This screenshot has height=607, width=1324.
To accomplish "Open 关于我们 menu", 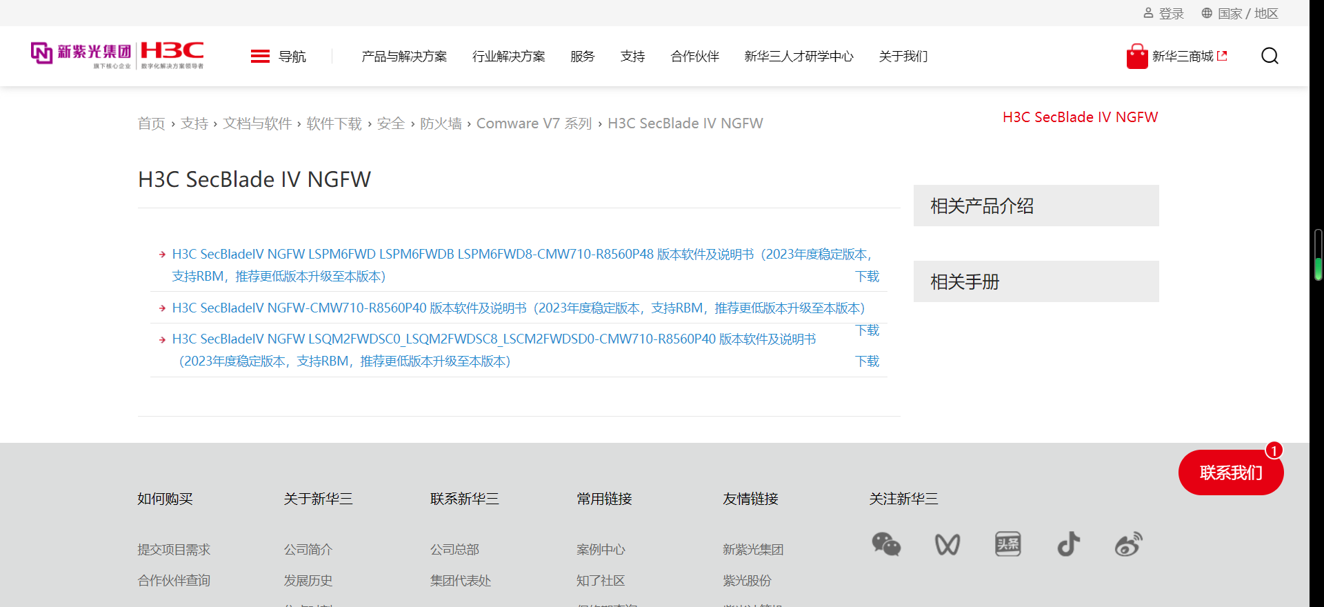I will (903, 57).
